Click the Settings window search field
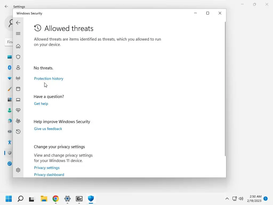 click(9, 42)
